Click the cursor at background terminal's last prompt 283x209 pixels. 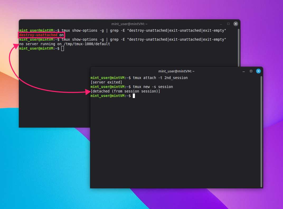(63, 48)
